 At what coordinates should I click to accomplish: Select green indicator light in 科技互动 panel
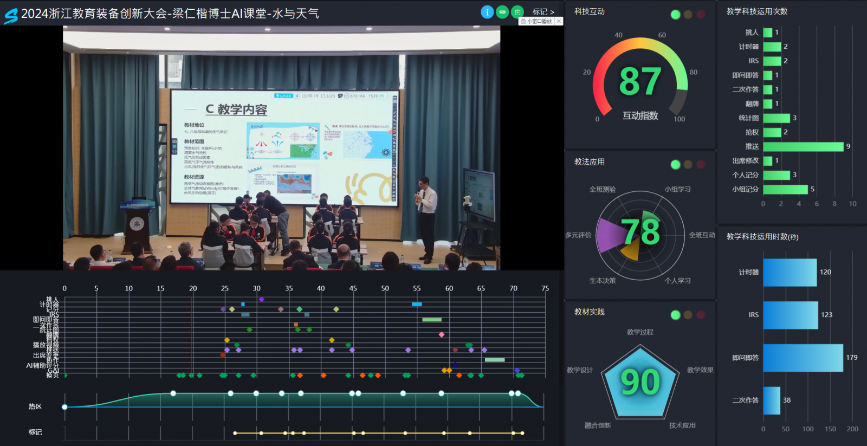coord(675,15)
